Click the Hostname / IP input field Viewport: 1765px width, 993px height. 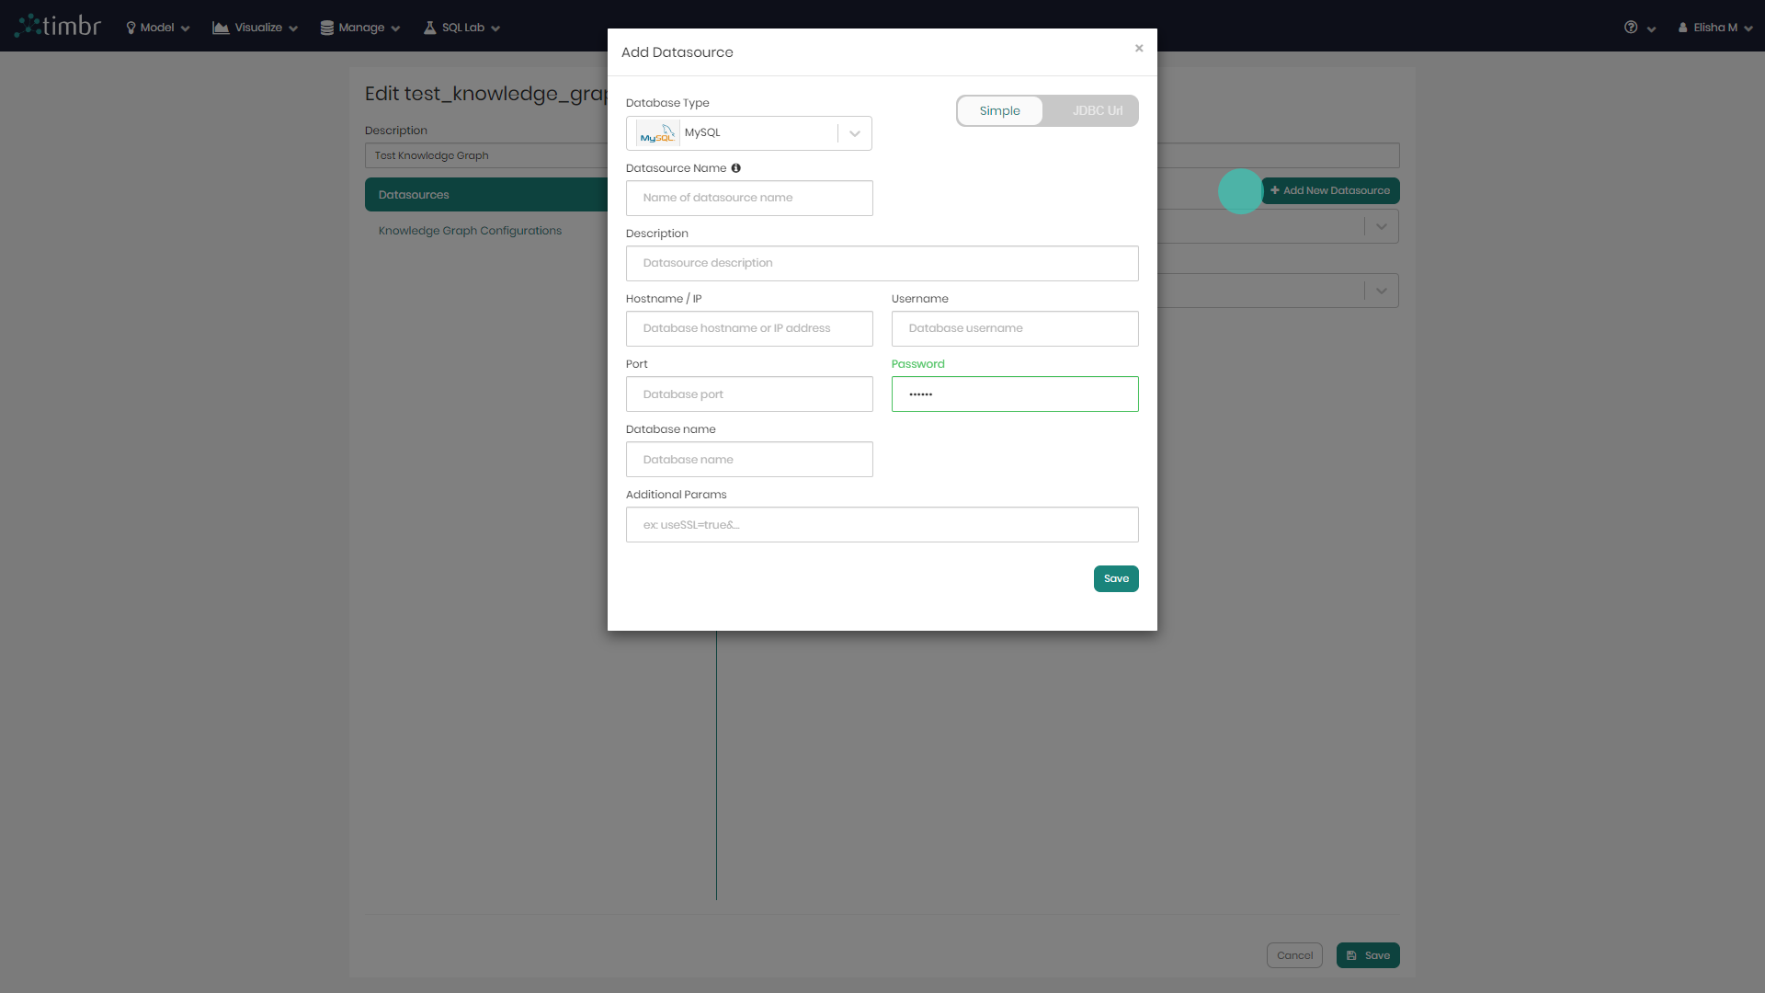(x=749, y=328)
